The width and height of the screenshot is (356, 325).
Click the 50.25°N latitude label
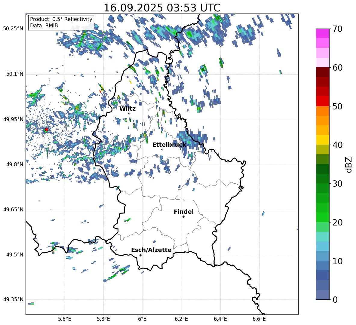pyautogui.click(x=13, y=29)
